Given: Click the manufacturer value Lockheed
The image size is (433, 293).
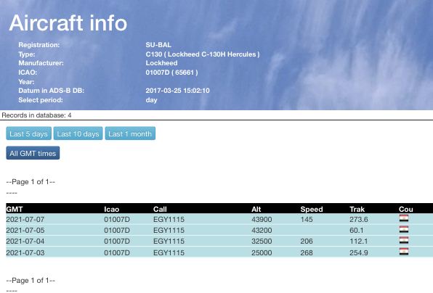Looking at the screenshot, I should tap(161, 63).
